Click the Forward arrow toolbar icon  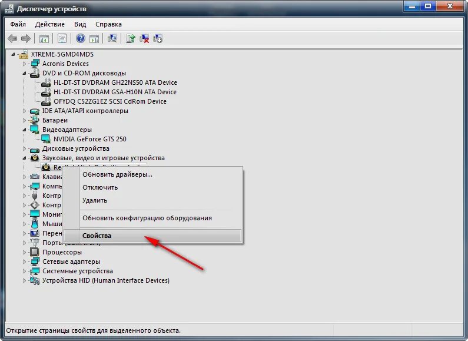tap(26, 38)
